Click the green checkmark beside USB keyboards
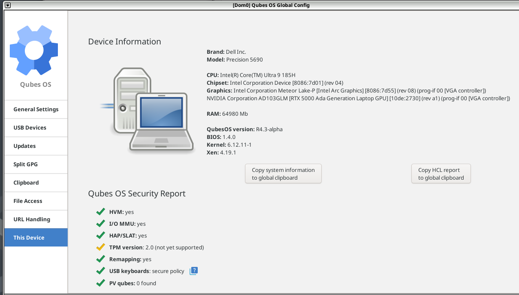The height and width of the screenshot is (295, 519). click(x=100, y=271)
